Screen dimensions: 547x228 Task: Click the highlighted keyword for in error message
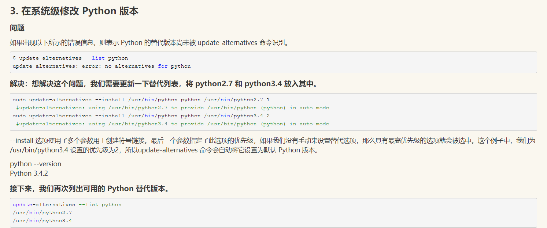point(163,66)
